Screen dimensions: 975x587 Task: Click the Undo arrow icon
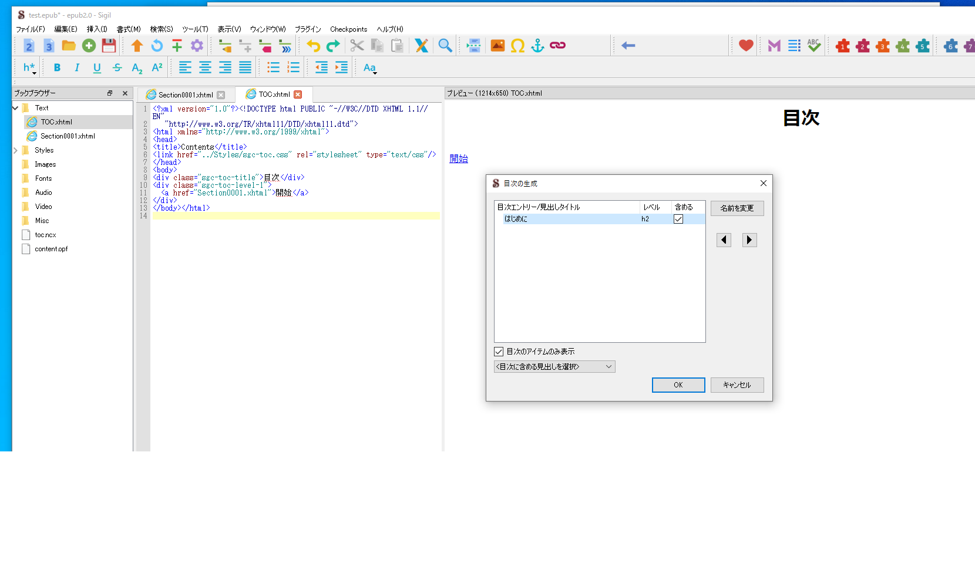point(313,46)
